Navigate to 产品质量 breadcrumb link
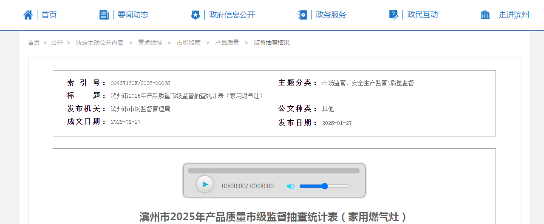This screenshot has width=544, height=224. 227,43
